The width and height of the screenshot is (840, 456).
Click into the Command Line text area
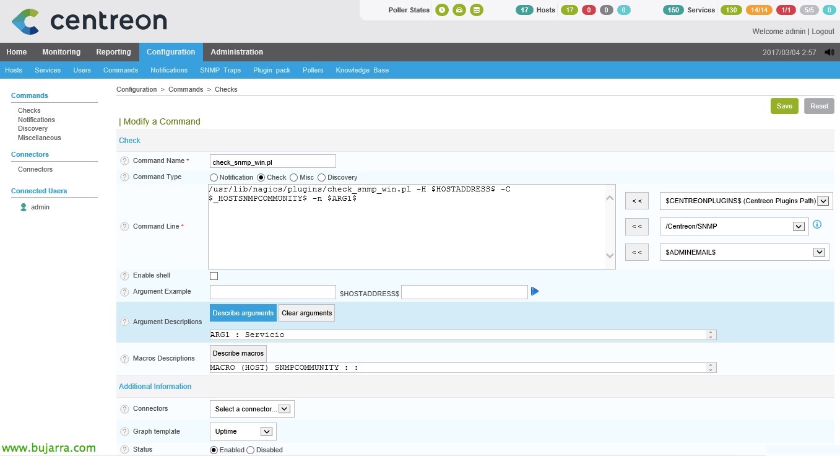coord(412,227)
